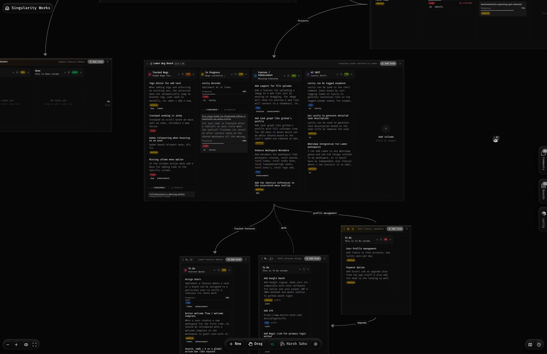The image size is (547, 354).
Task: Add Task on Lumen Feature Addons board
Action: click(x=234, y=260)
